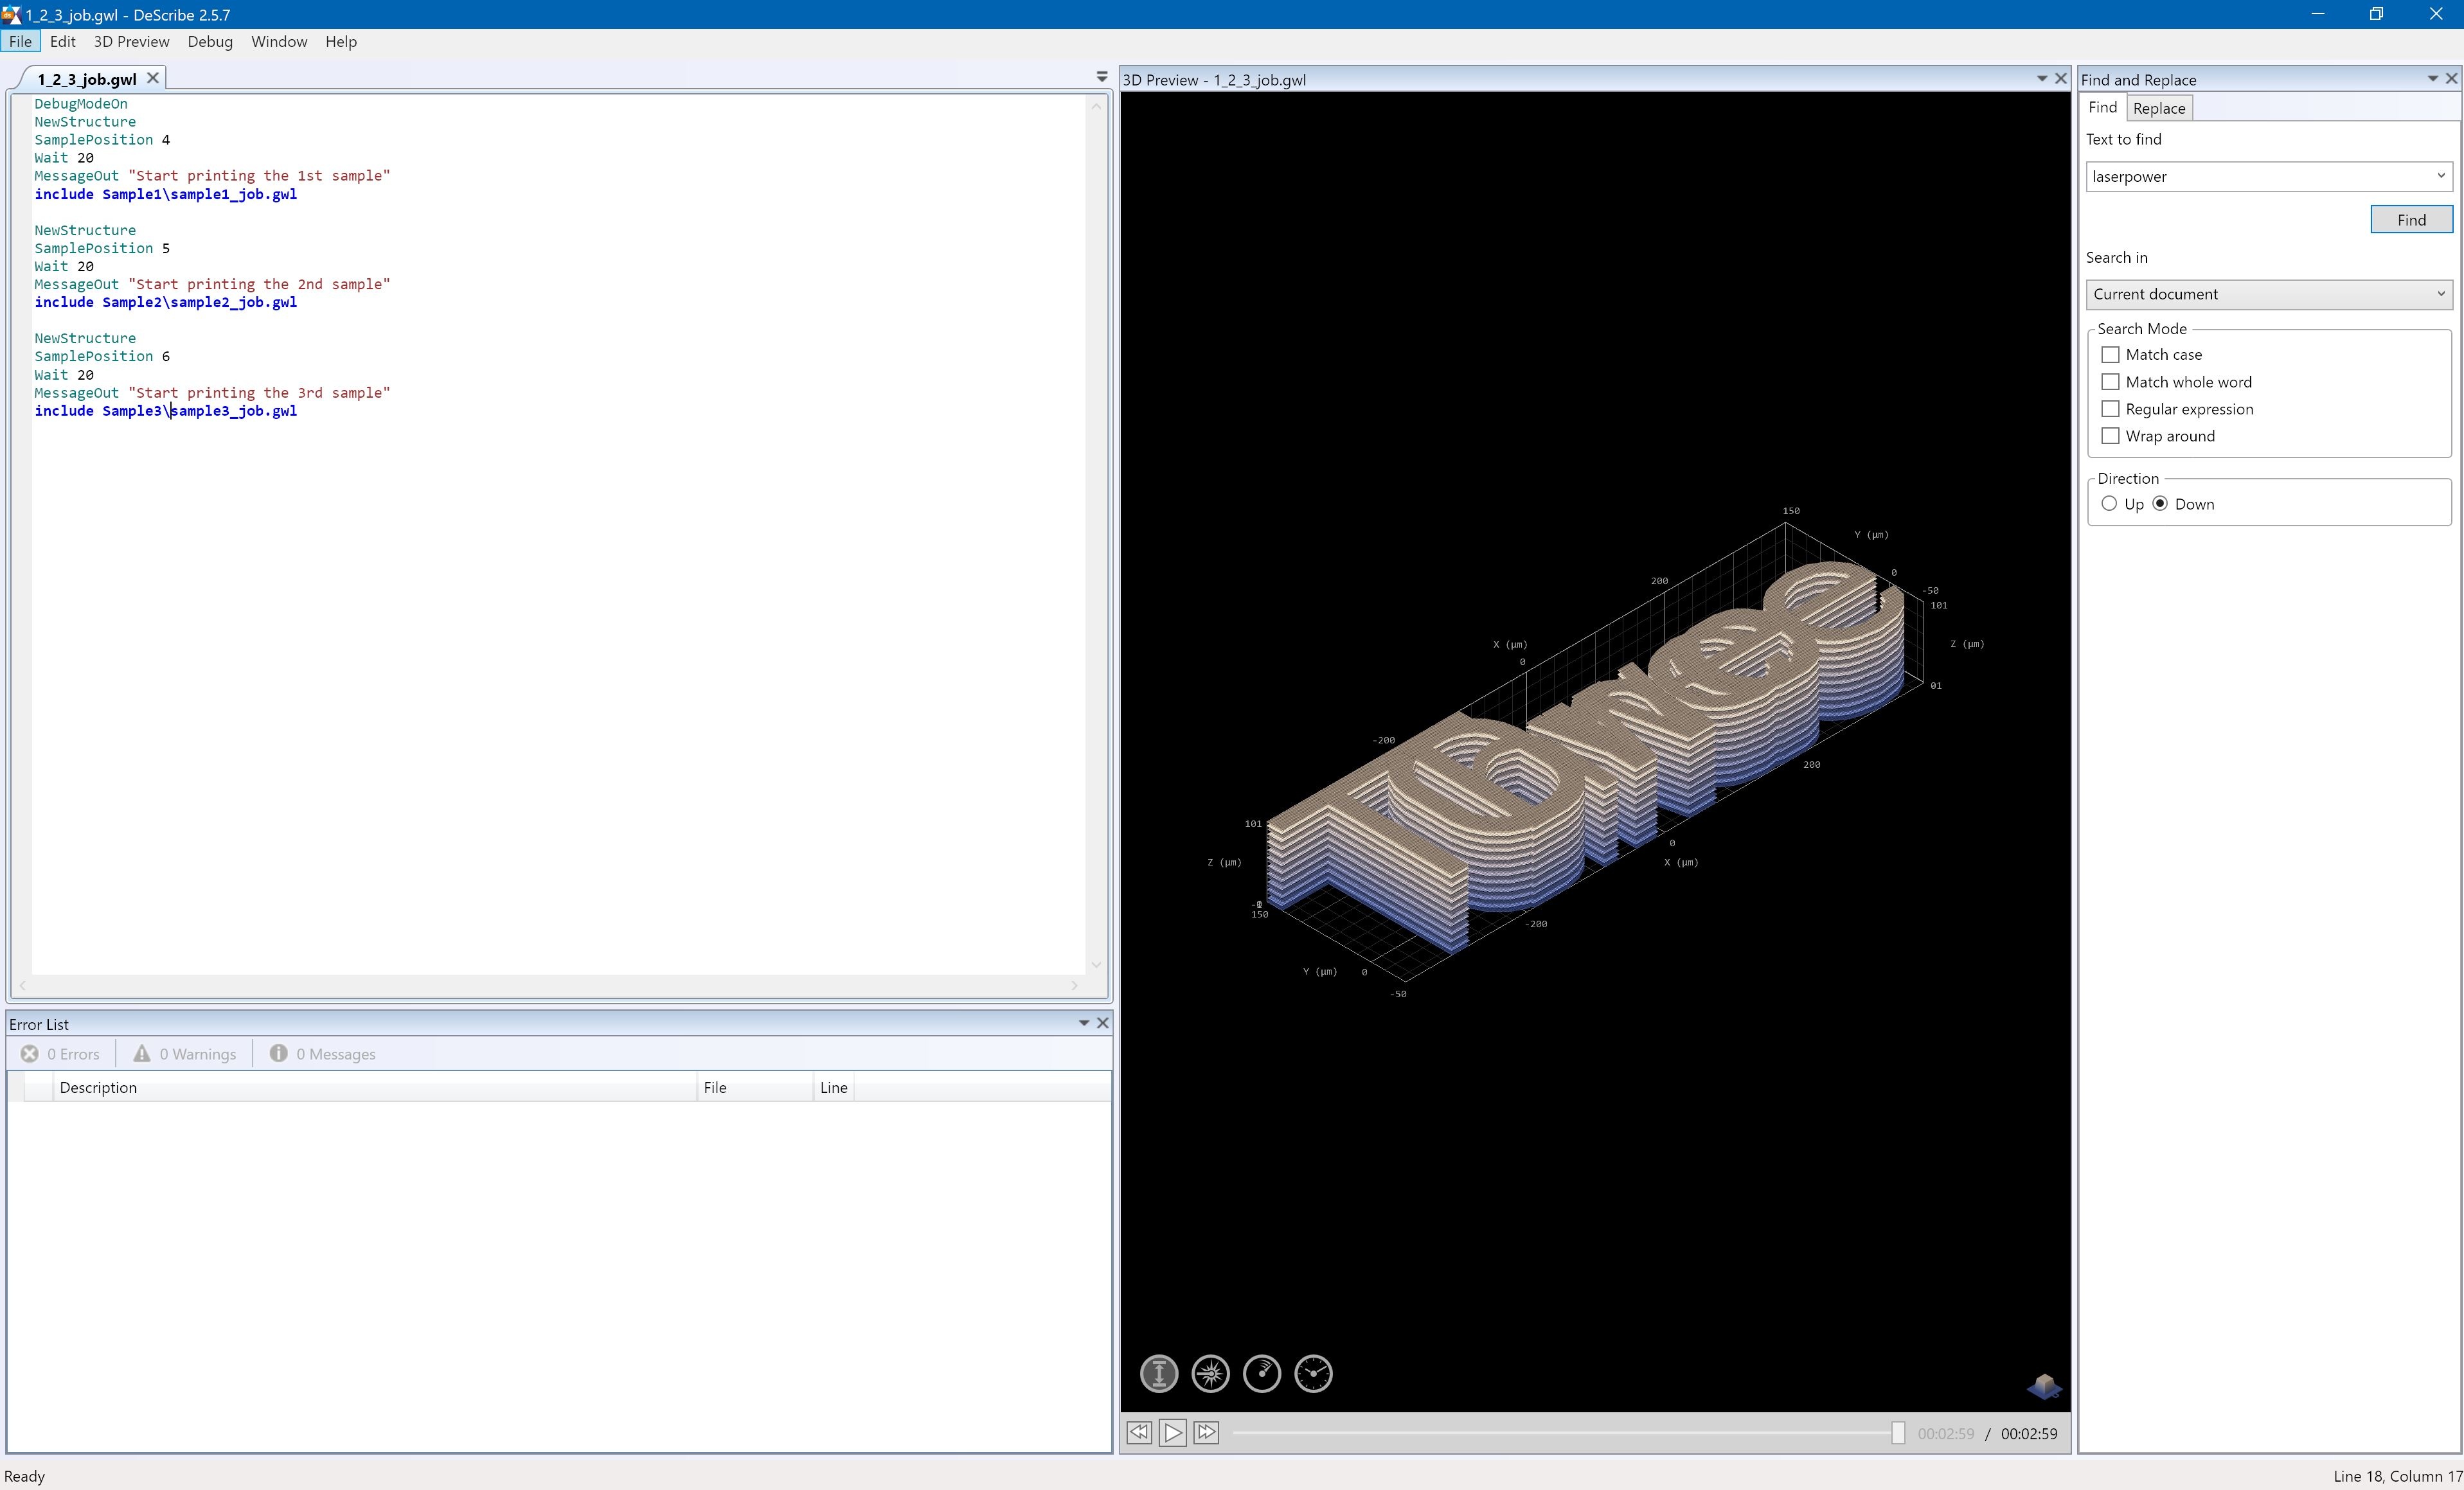
Task: Open the Help menu
Action: click(341, 41)
